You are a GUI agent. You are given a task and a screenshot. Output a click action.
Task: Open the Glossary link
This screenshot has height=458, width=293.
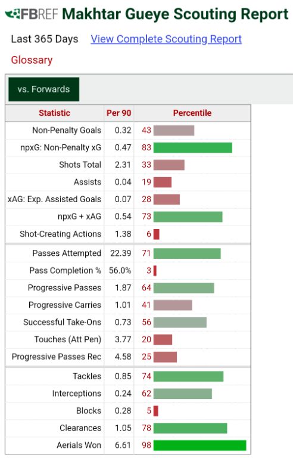coord(32,60)
